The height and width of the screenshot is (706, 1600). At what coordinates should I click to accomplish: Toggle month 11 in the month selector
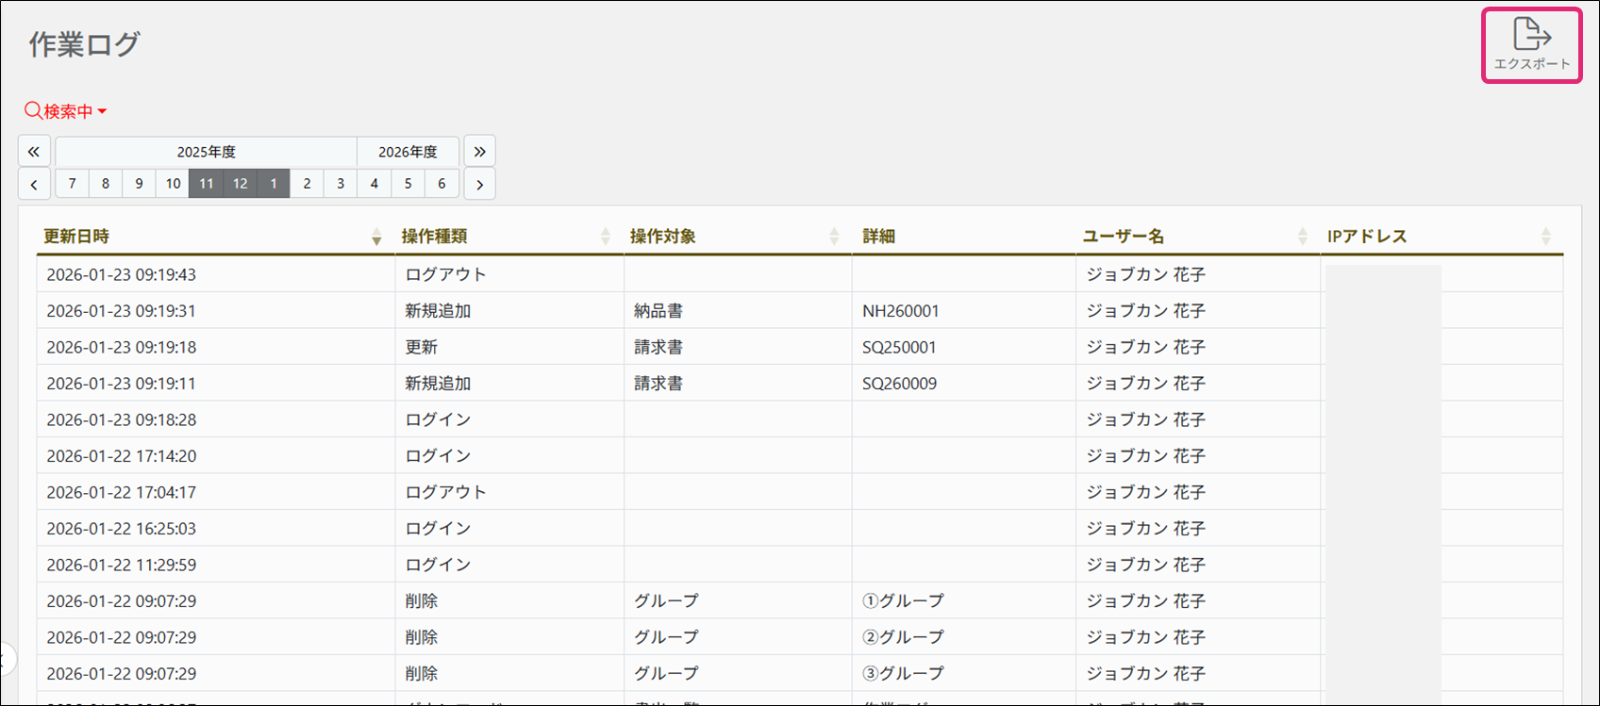coord(206,184)
